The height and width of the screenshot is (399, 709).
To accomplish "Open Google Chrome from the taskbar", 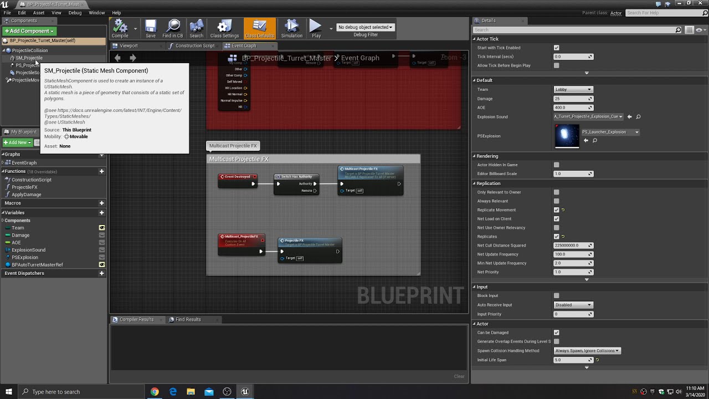I will pyautogui.click(x=155, y=392).
